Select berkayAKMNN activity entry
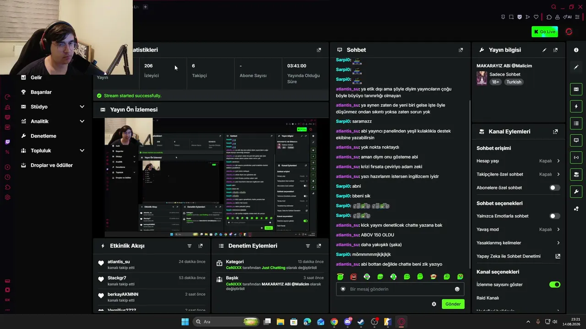 pyautogui.click(x=152, y=297)
